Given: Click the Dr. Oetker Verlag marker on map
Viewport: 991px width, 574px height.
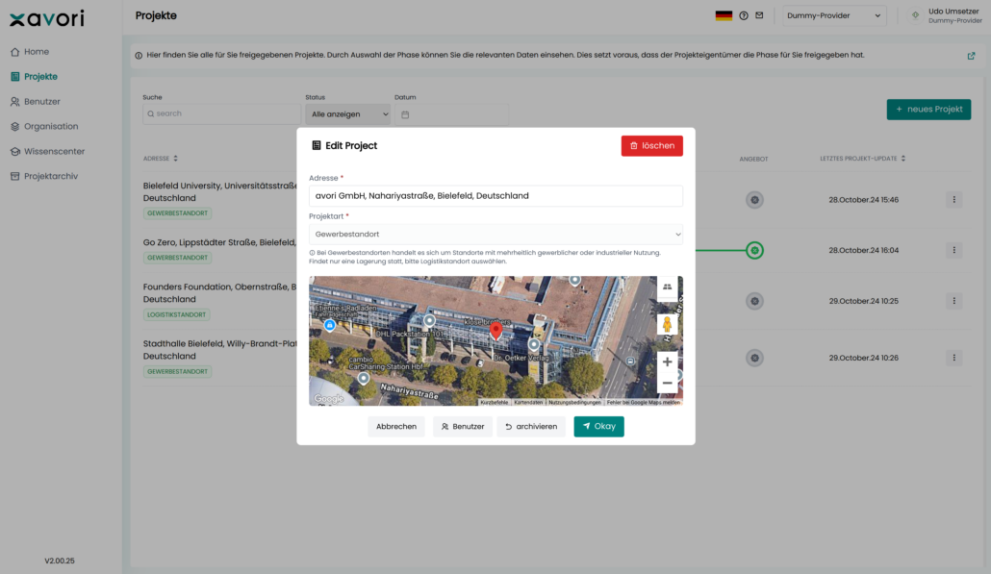Looking at the screenshot, I should point(534,345).
